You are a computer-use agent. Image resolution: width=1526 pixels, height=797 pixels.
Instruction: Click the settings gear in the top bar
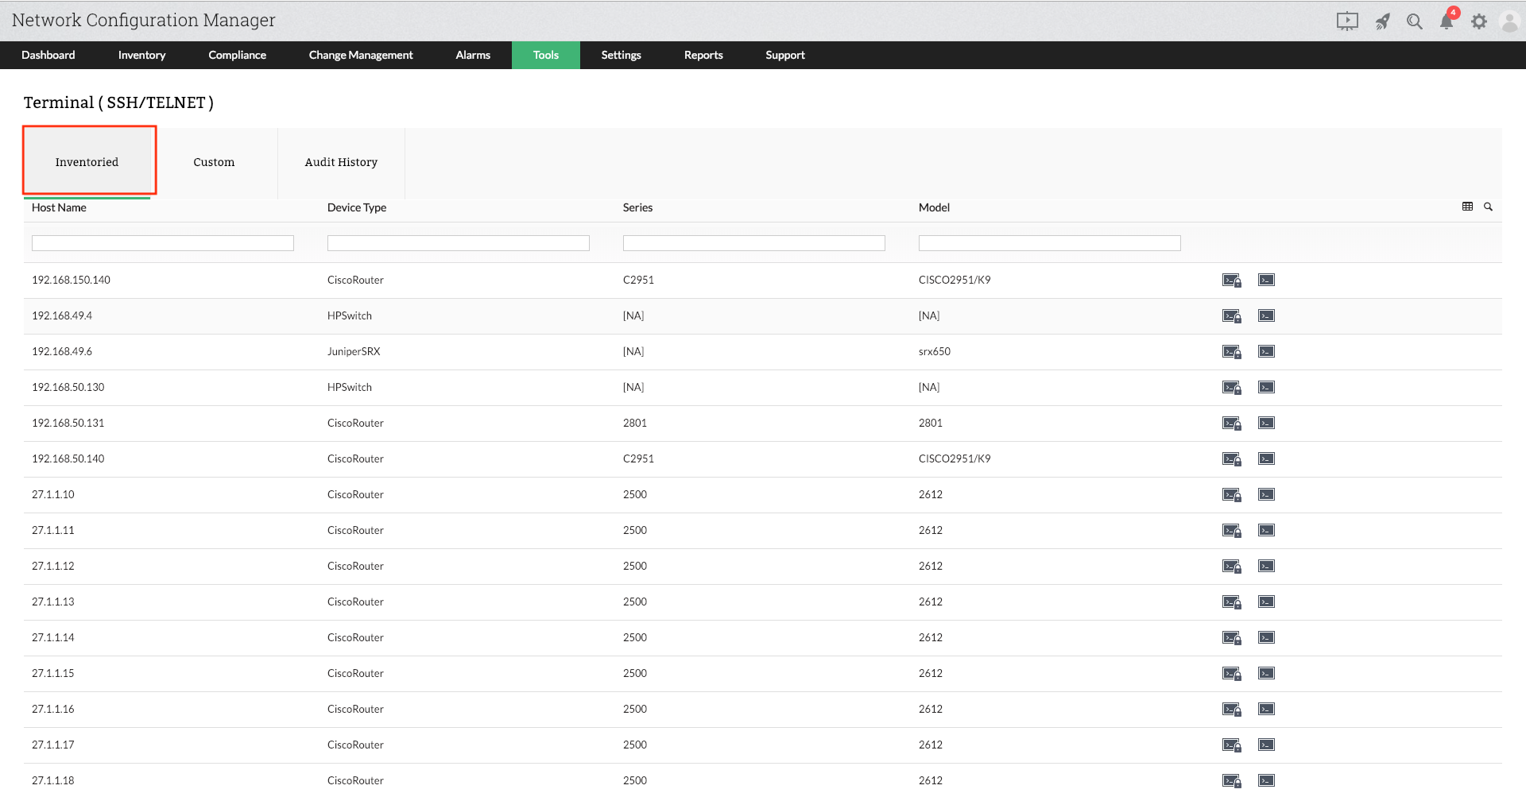[1479, 21]
